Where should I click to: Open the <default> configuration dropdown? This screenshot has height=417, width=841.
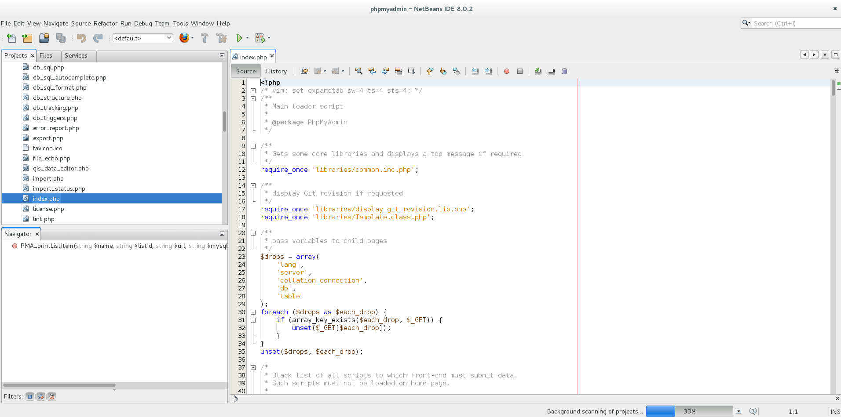coord(143,38)
